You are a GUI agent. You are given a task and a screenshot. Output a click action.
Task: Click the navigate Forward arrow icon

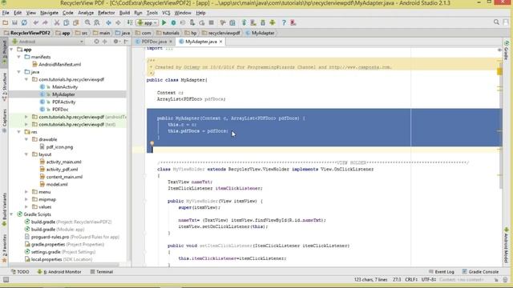[x=118, y=22]
